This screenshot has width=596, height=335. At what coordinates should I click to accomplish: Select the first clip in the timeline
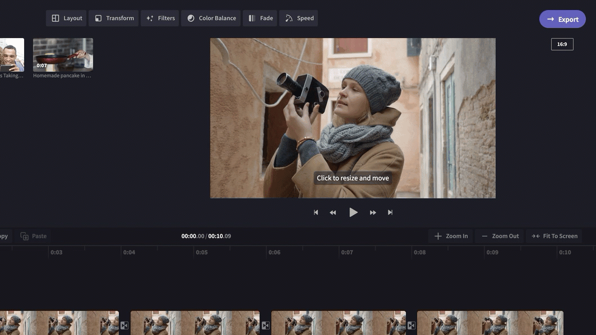point(59,323)
